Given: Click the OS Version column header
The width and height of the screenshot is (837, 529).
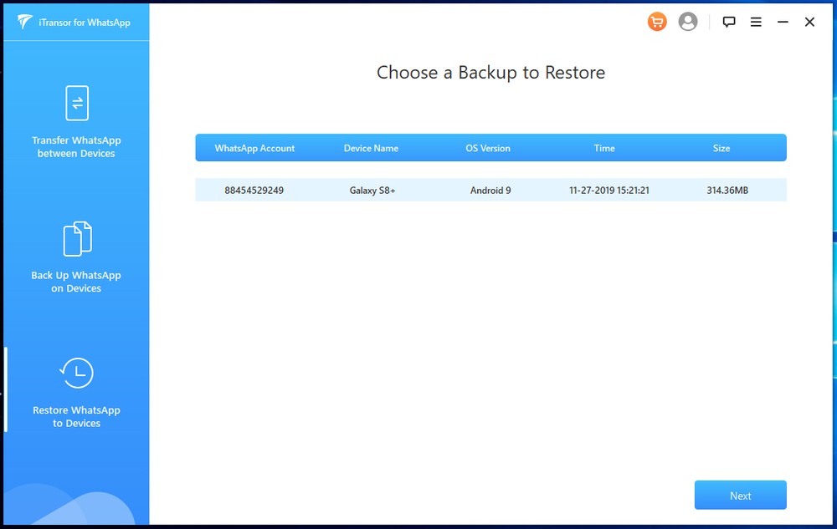Looking at the screenshot, I should pyautogui.click(x=488, y=148).
